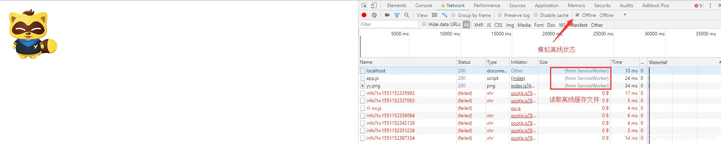Click the raccoon mascot image on page
Image resolution: width=721 pixels, height=144 pixels.
click(33, 34)
